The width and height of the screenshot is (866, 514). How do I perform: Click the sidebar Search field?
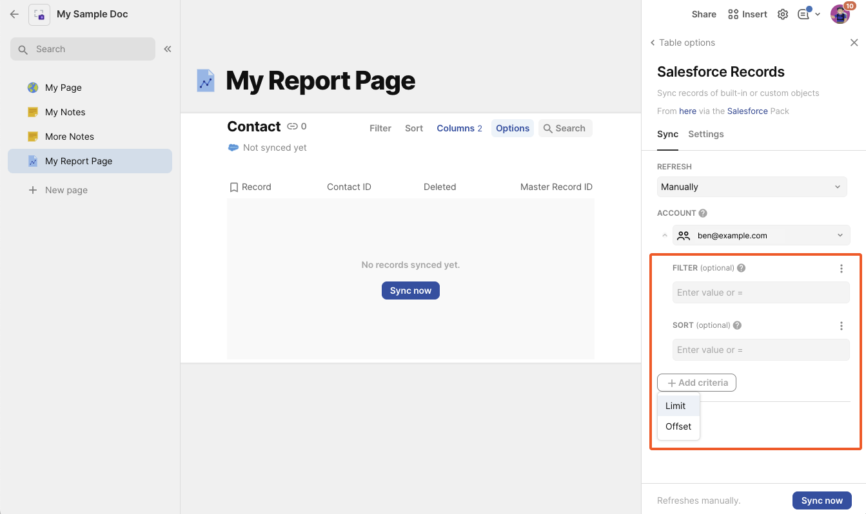click(83, 49)
